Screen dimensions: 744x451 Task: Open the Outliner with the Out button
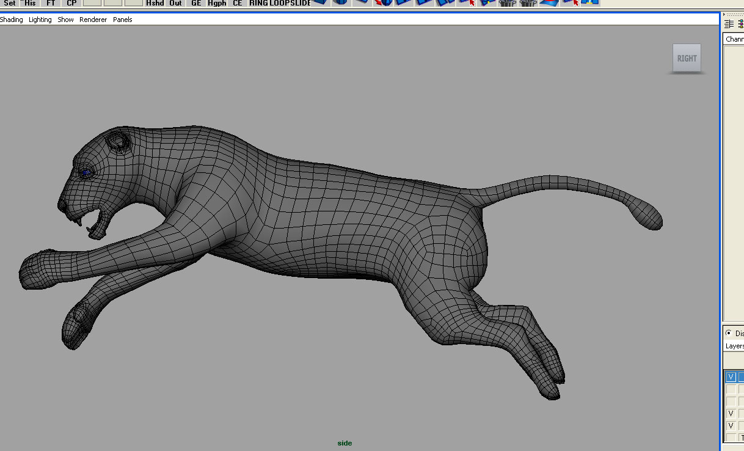(x=176, y=3)
